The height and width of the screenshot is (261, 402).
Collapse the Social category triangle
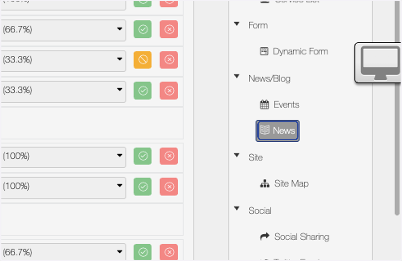pyautogui.click(x=237, y=208)
